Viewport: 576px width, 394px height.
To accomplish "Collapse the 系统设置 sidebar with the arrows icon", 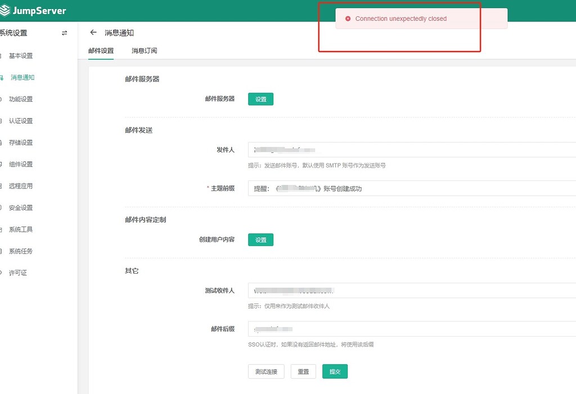I will (65, 33).
